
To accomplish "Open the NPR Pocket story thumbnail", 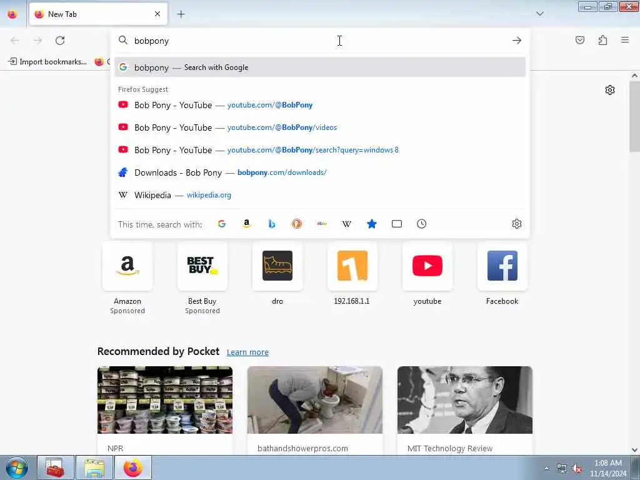I will [165, 400].
